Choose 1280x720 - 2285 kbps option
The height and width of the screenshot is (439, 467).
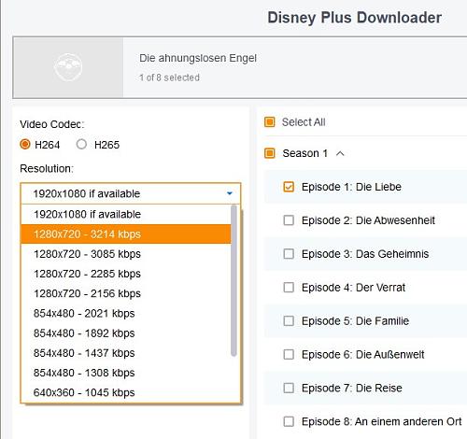(126, 274)
